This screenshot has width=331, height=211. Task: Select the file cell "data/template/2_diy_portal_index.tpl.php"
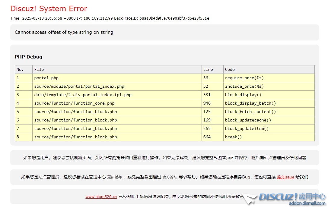pyautogui.click(x=117, y=95)
